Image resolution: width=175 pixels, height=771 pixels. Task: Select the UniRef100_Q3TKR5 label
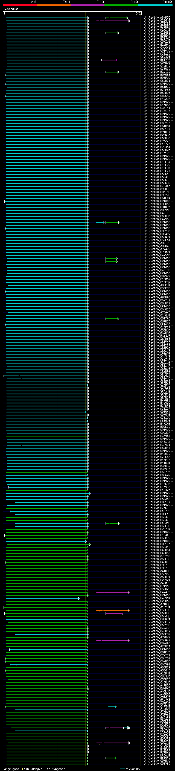tap(157, 207)
